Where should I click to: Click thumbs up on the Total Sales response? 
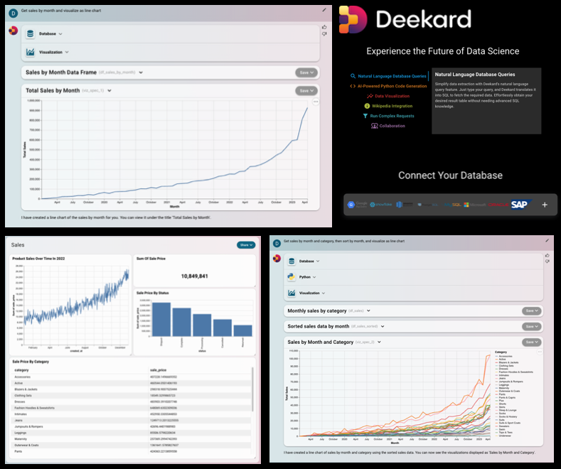pos(324,27)
